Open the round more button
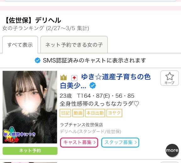The height and width of the screenshot is (163, 181). click(172, 150)
